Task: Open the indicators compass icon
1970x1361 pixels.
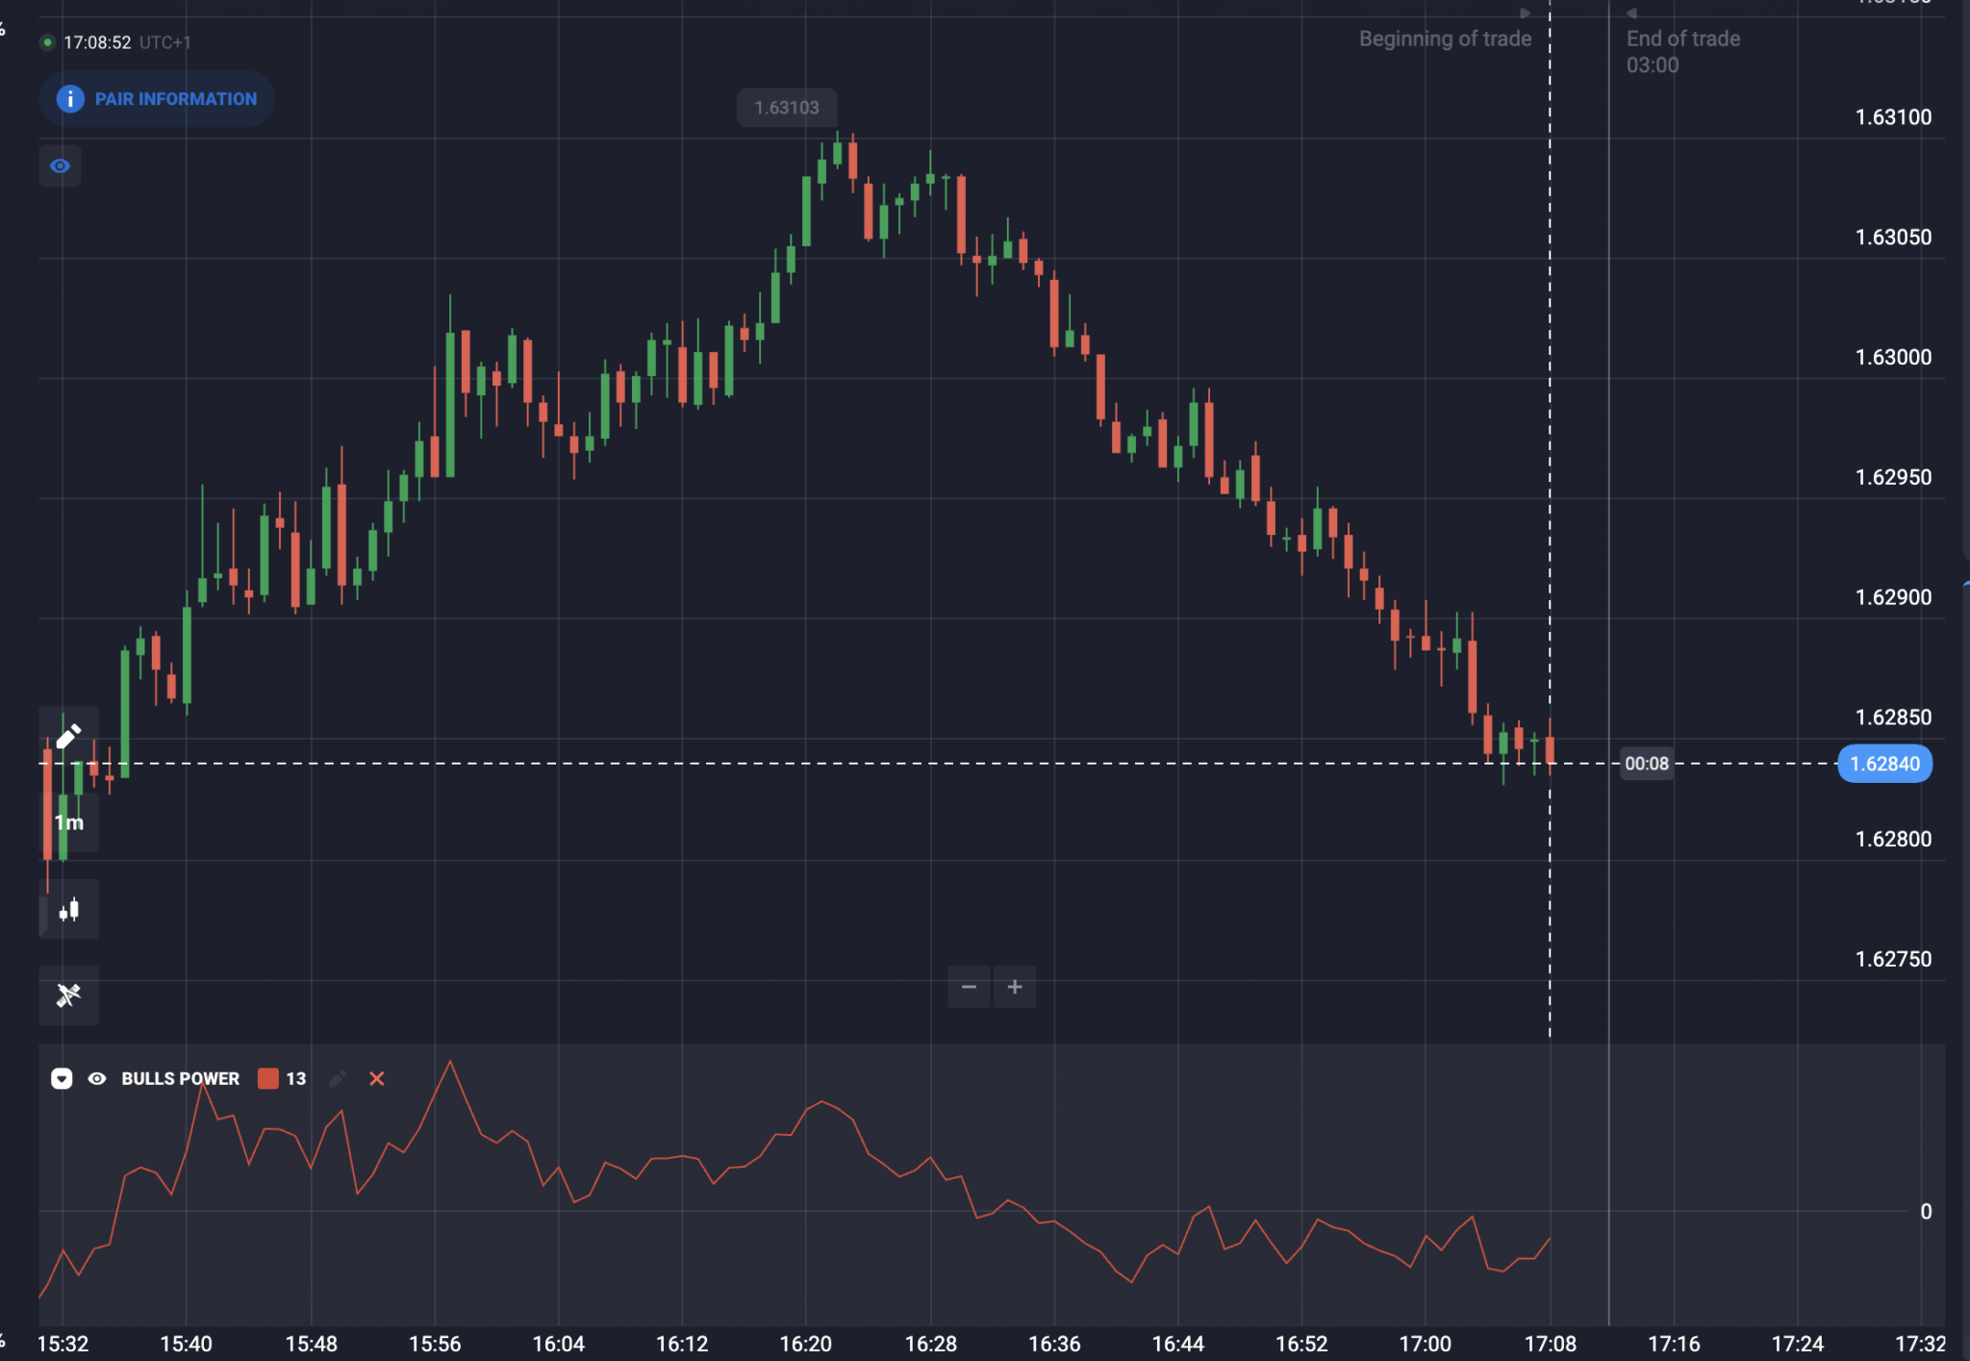Action: (x=68, y=995)
